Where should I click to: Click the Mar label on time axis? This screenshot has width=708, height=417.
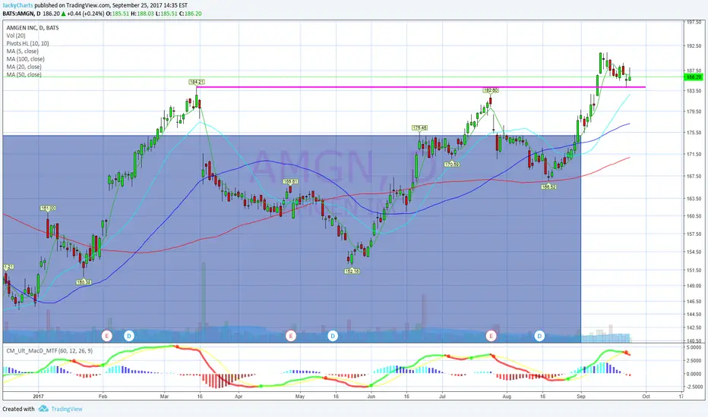(164, 397)
